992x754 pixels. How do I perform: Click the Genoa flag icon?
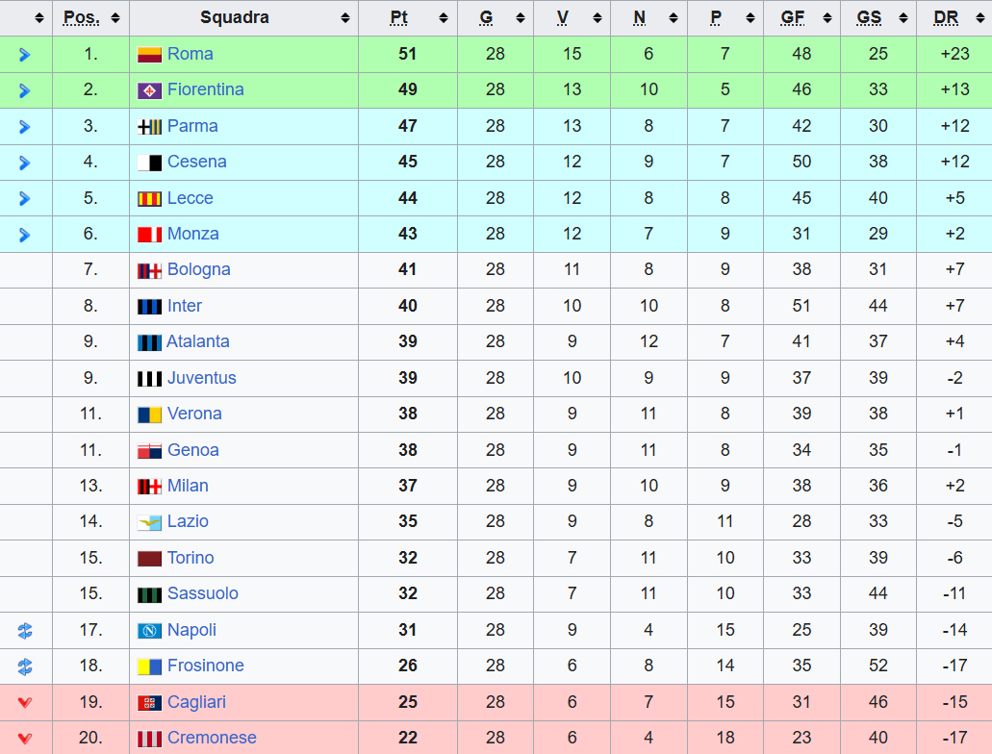coord(149,451)
